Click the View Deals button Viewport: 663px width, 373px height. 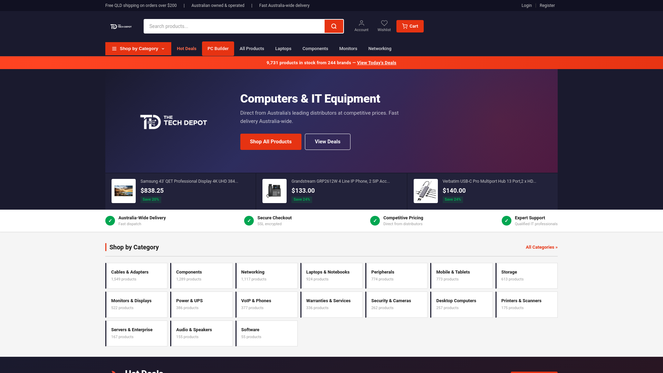tap(327, 142)
